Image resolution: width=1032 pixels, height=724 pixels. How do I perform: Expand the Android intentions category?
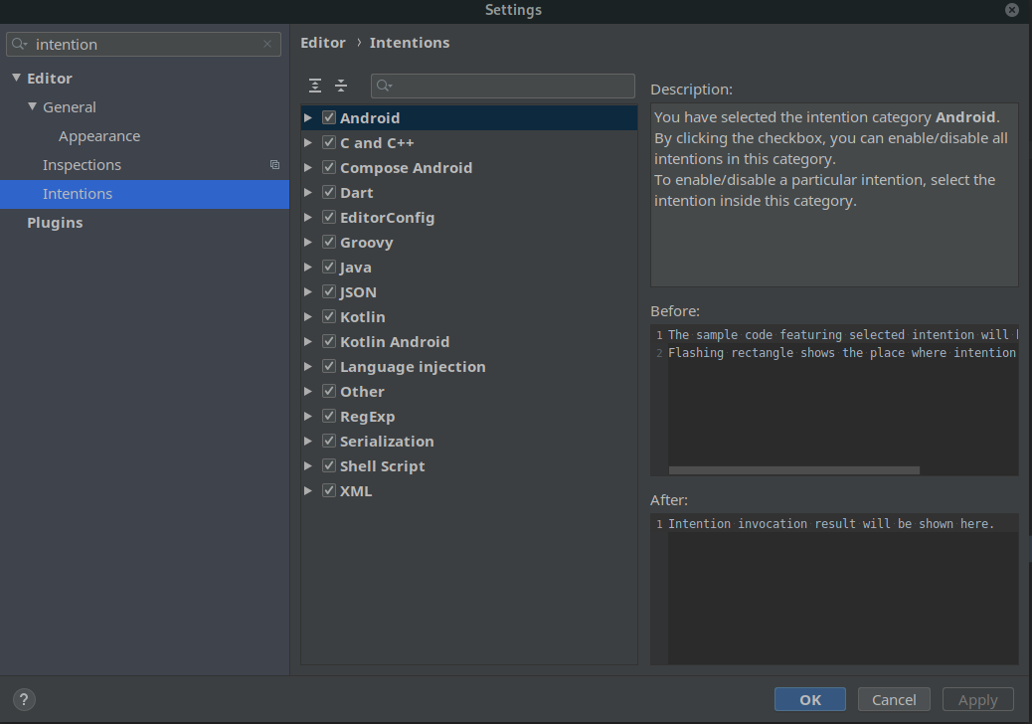(x=308, y=118)
